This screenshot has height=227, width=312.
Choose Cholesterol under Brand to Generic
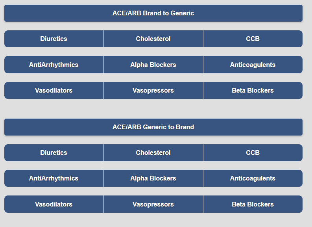coord(153,39)
